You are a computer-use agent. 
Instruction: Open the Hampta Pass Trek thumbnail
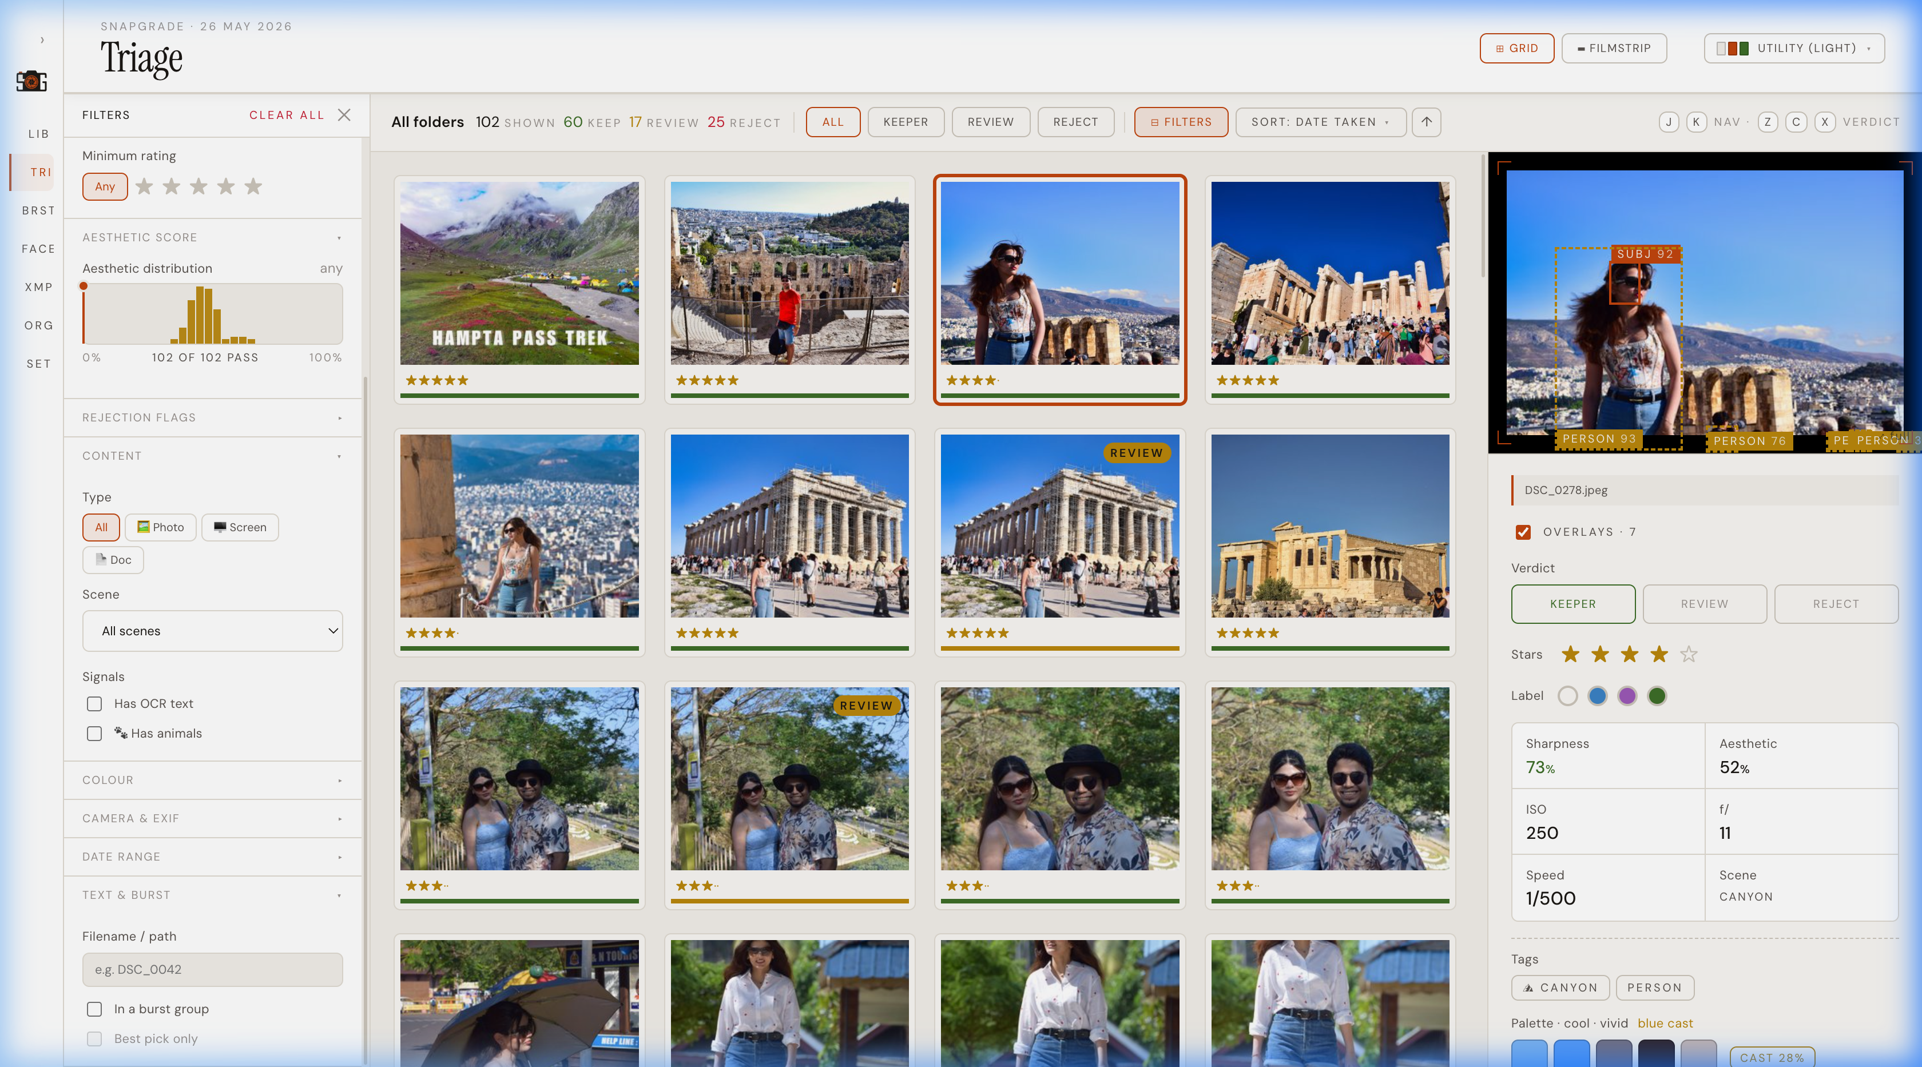point(519,274)
